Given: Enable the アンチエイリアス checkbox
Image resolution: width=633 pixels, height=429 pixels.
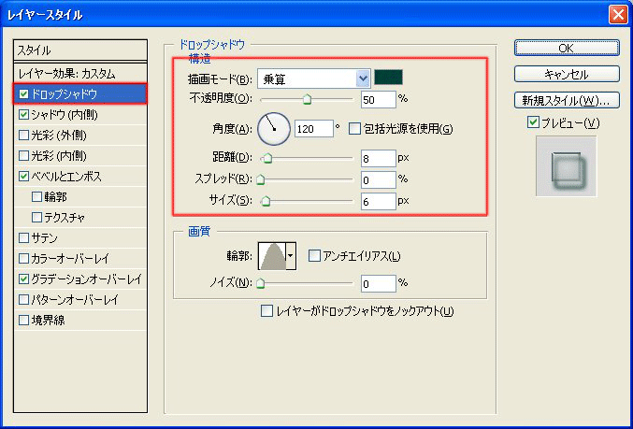Looking at the screenshot, I should click(314, 255).
